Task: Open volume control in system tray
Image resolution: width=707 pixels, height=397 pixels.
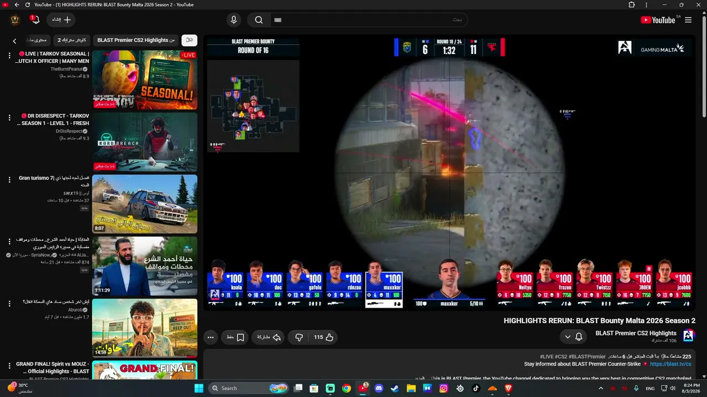Action: pyautogui.click(x=672, y=388)
